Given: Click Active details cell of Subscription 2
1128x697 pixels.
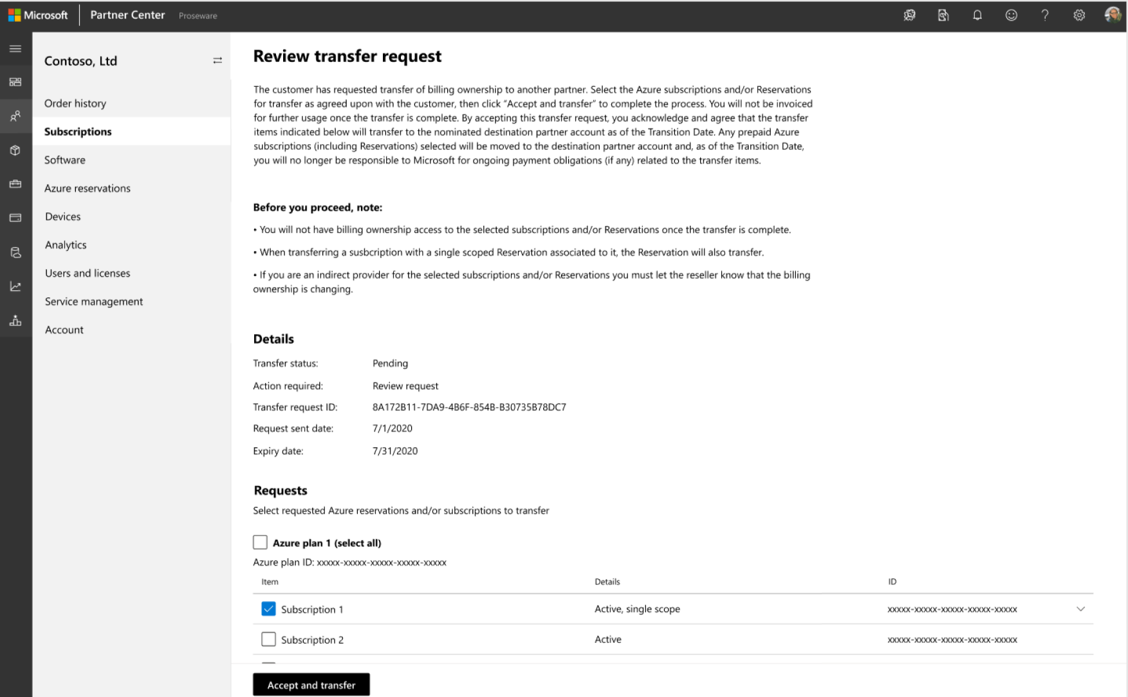Looking at the screenshot, I should 608,639.
